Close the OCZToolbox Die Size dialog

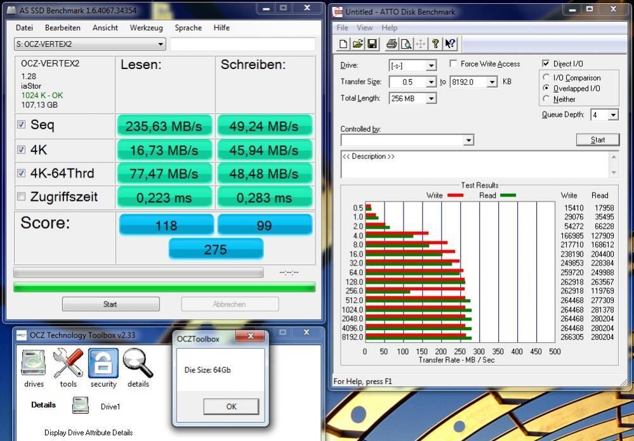pyautogui.click(x=251, y=336)
